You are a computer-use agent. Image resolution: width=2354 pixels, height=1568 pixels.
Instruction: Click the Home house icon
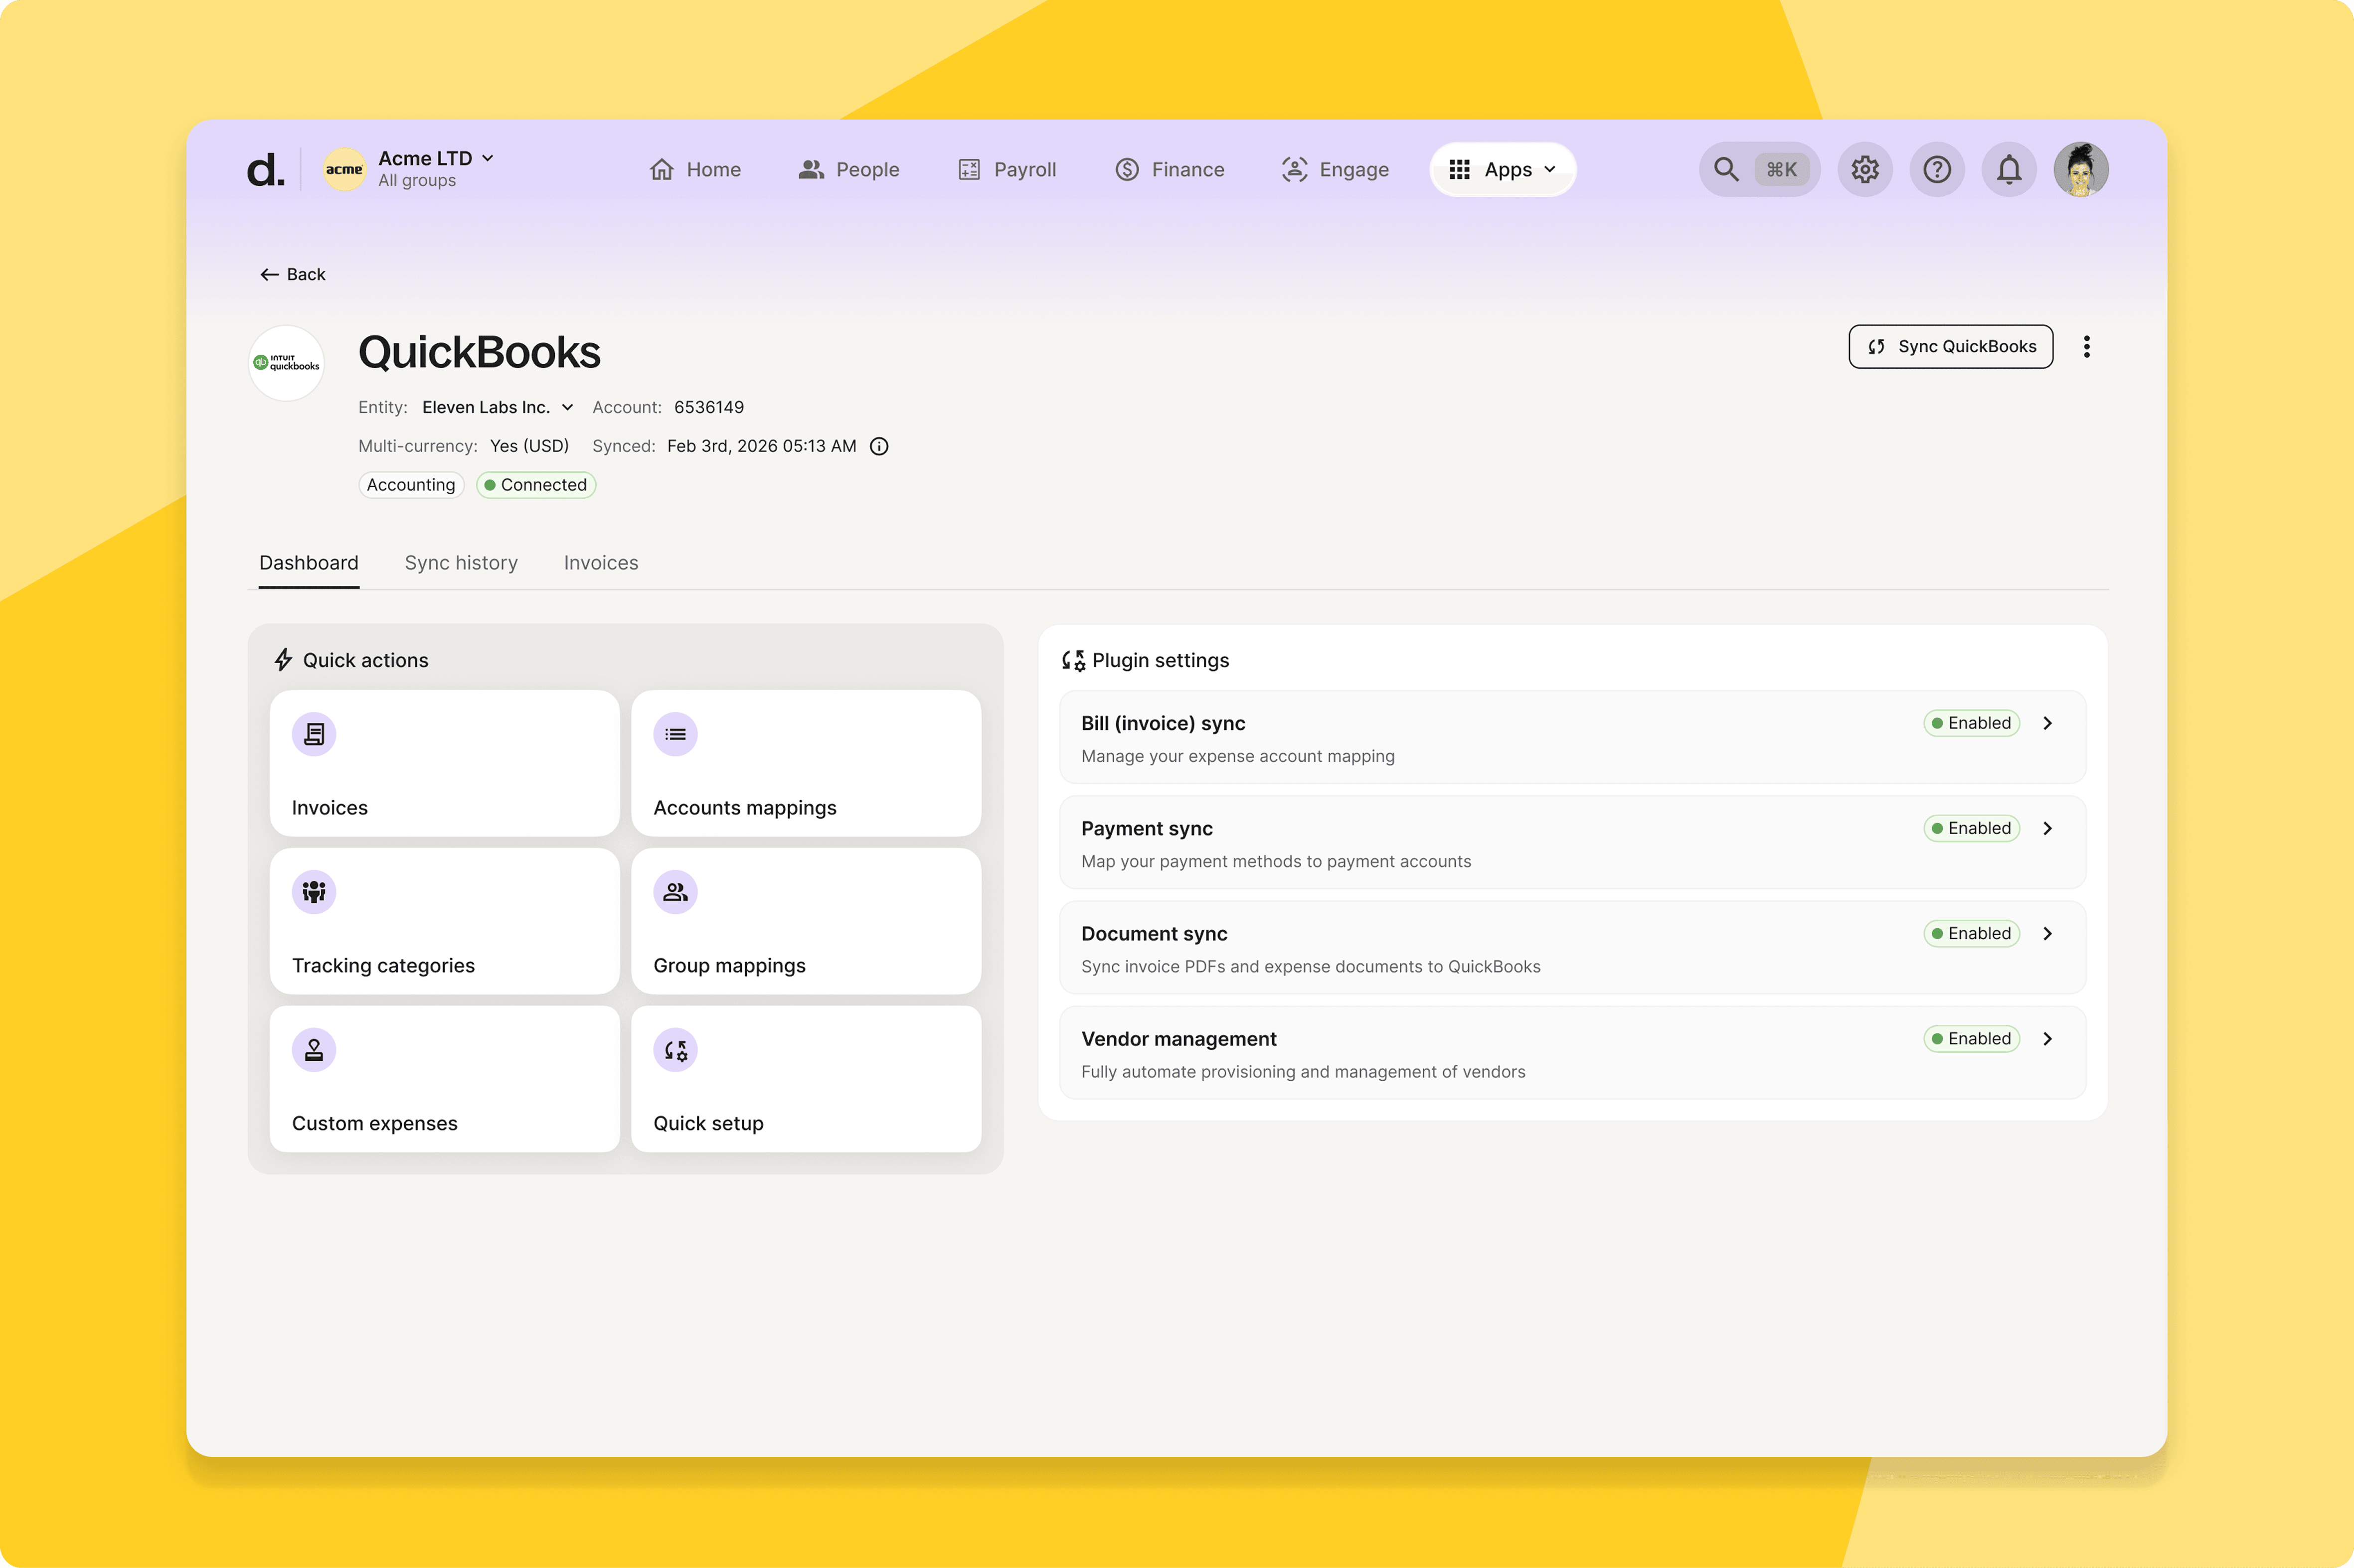pyautogui.click(x=661, y=169)
